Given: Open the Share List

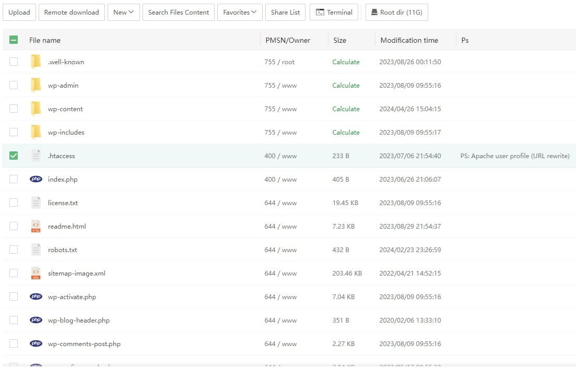Looking at the screenshot, I should pyautogui.click(x=286, y=13).
